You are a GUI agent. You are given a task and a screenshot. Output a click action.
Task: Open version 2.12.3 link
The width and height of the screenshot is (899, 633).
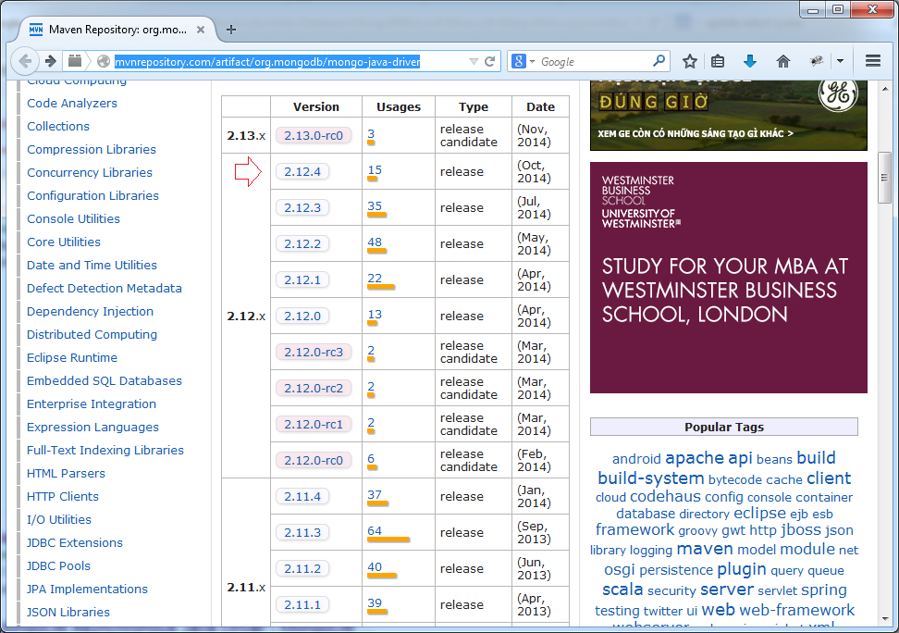302,207
